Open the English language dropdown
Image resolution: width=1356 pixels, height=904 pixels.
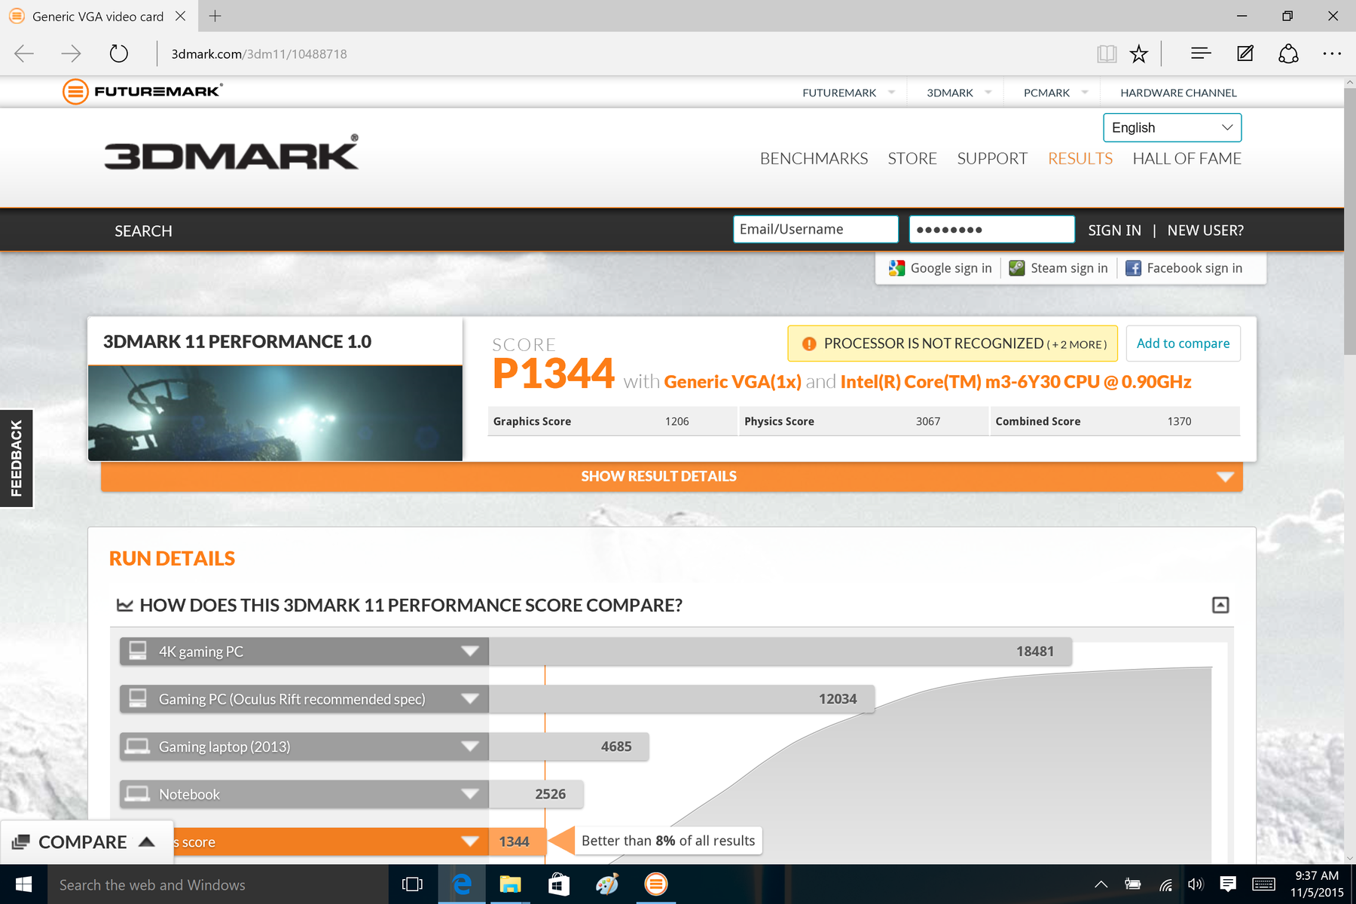[x=1171, y=128]
